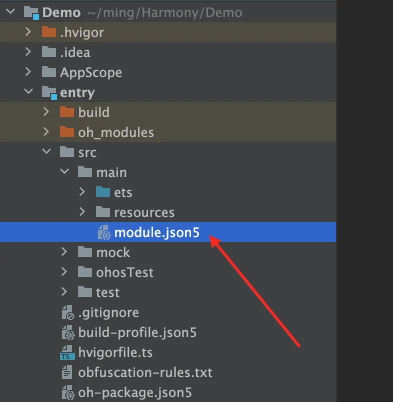This screenshot has width=393, height=402.
Task: Click the Demo project root folder icon
Action: pos(31,12)
